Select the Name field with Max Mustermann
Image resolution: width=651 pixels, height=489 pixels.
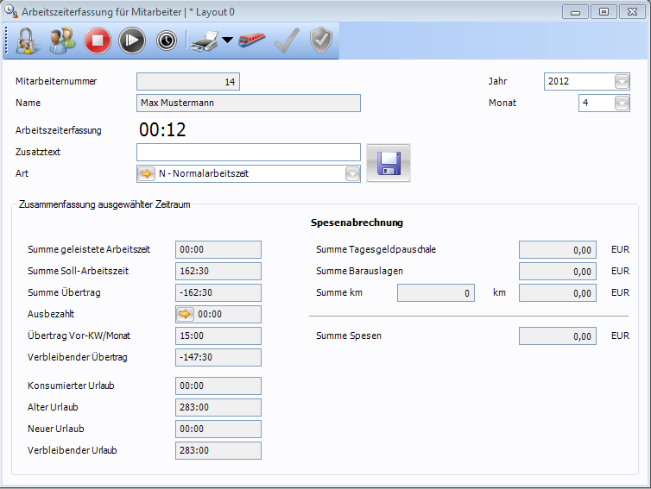(248, 103)
